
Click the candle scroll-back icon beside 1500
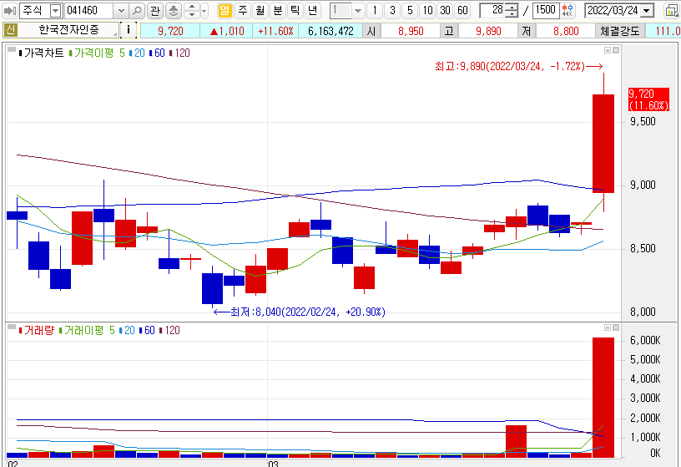pos(567,10)
